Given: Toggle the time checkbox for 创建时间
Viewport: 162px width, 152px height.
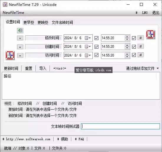Looking at the screenshot, I should (134, 47).
